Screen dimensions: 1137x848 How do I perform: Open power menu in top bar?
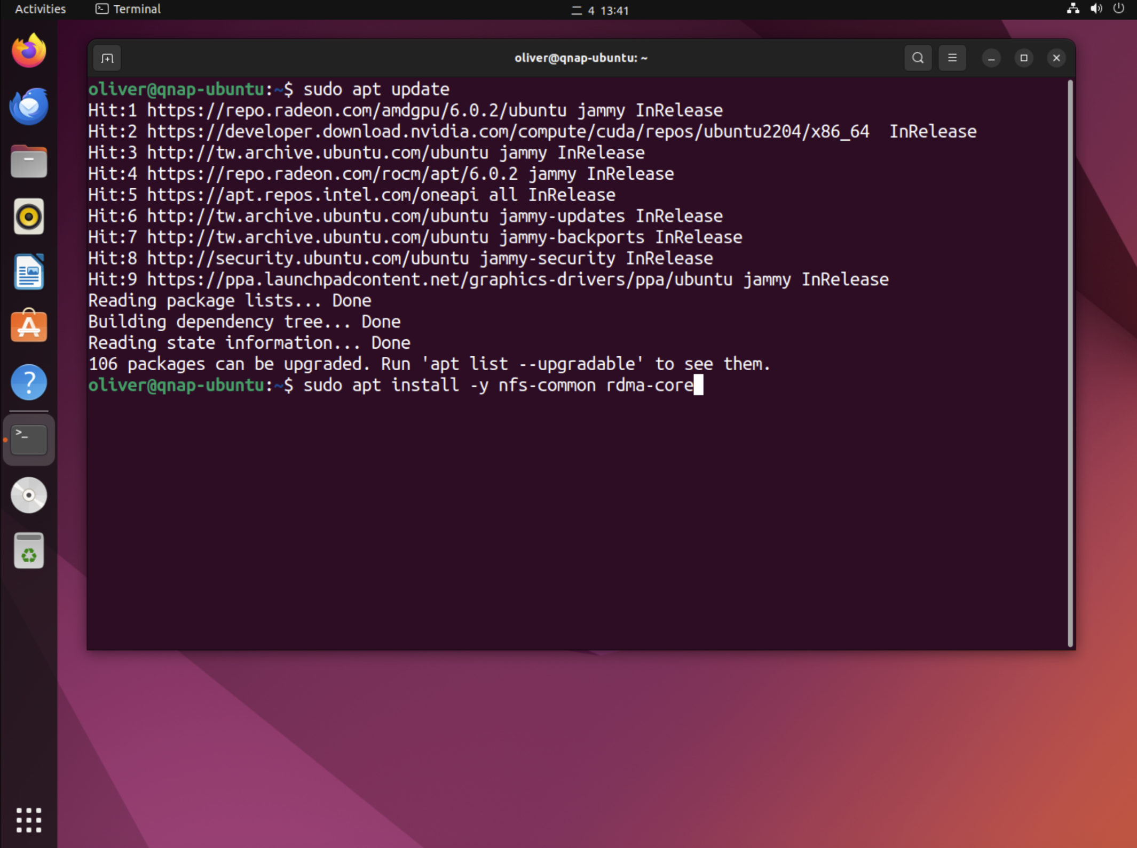click(1119, 9)
